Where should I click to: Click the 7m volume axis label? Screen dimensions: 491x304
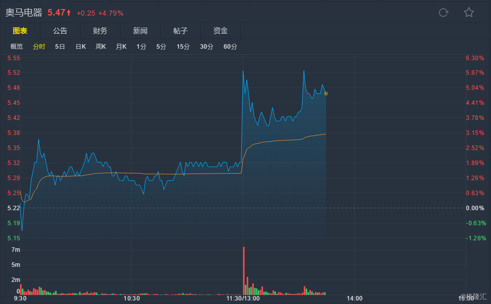[x=16, y=249]
